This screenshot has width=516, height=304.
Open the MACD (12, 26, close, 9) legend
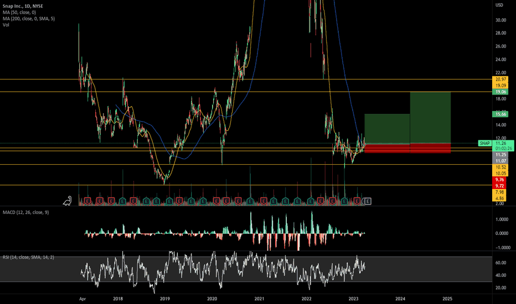click(25, 212)
